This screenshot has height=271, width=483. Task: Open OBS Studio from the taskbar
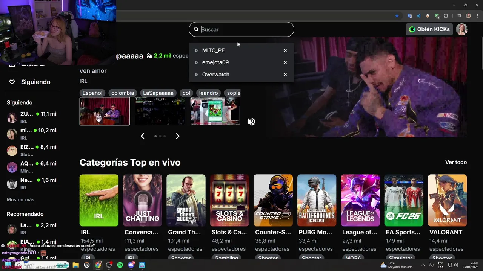click(109, 265)
